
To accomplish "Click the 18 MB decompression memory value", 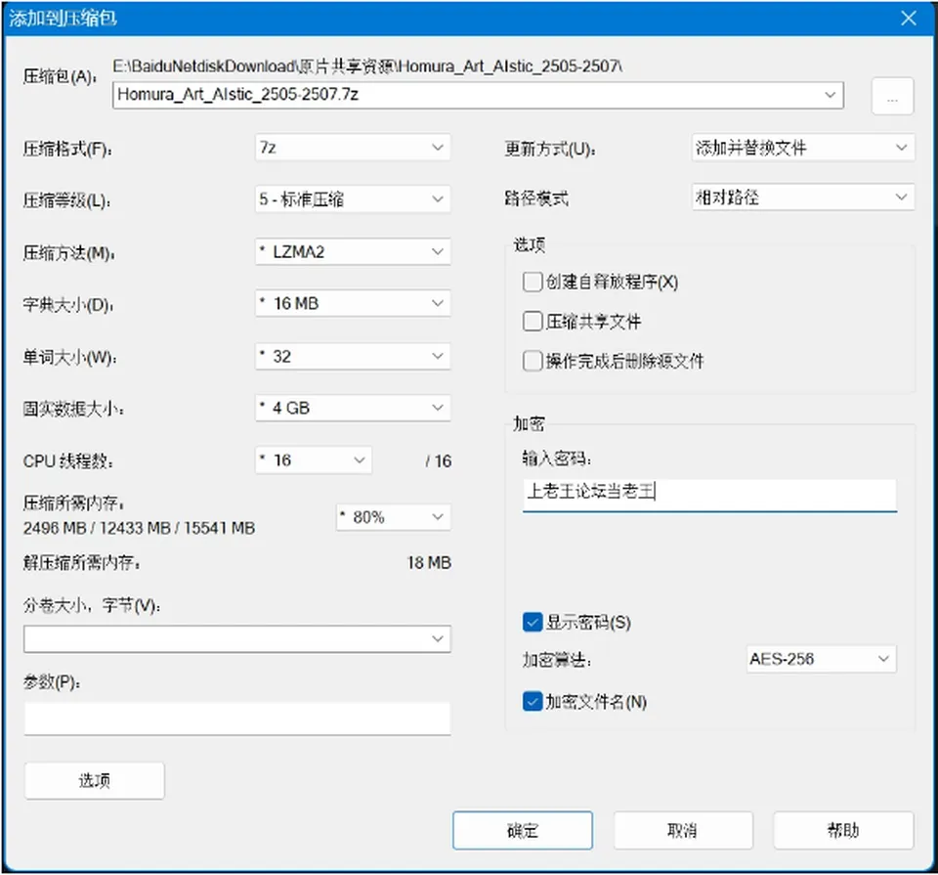I will [x=429, y=562].
